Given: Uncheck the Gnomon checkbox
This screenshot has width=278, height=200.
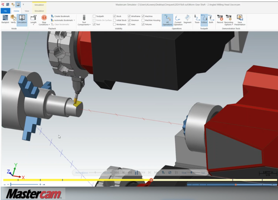Looking at the screenshot, I should click(x=129, y=20).
